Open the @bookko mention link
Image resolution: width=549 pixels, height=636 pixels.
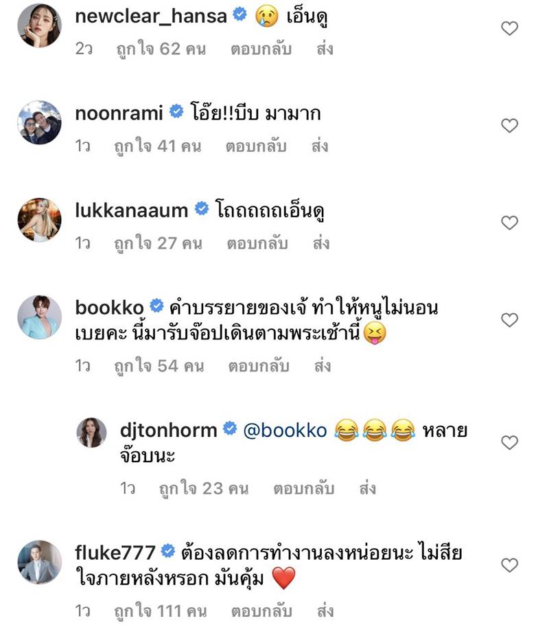pos(285,431)
